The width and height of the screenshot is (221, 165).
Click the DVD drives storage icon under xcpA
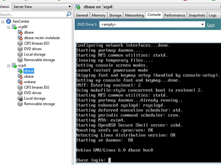[x=20, y=93]
